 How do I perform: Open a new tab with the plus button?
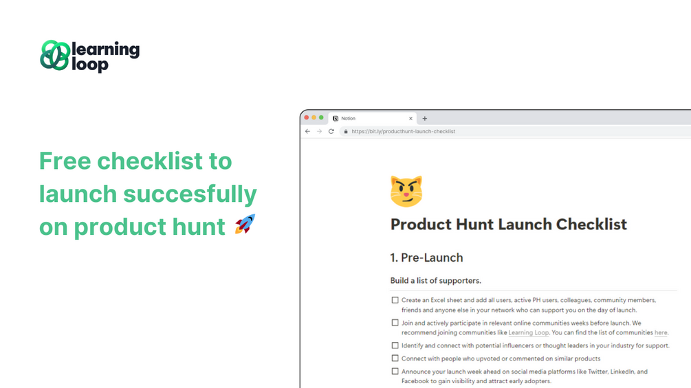[x=425, y=118]
